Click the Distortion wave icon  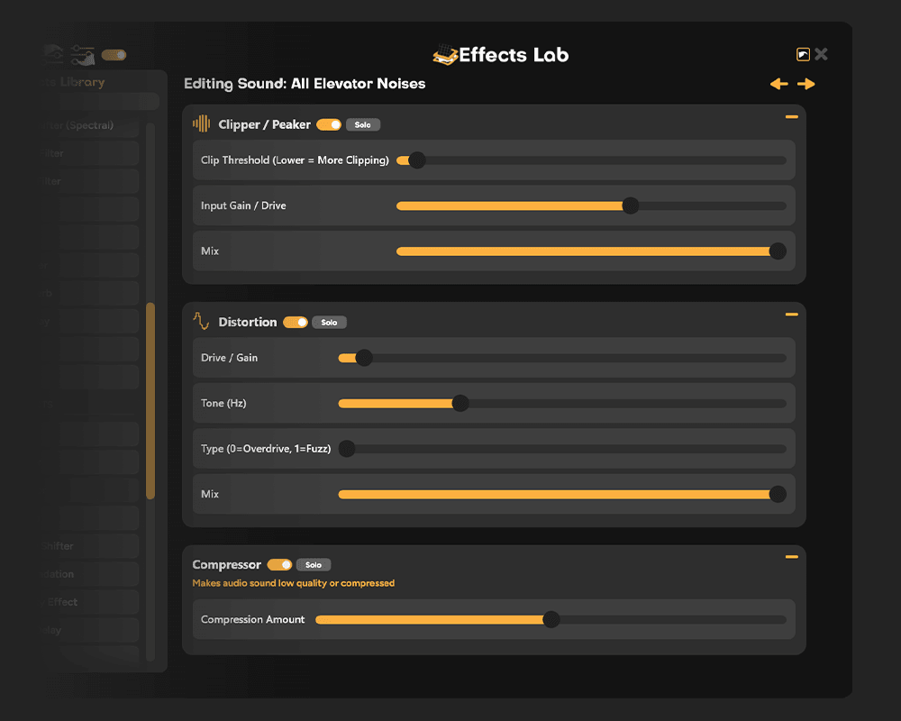tap(201, 321)
